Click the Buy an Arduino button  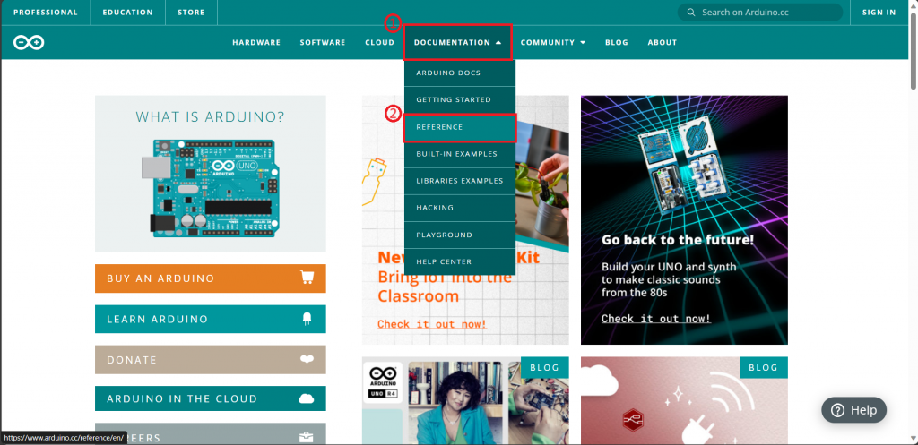(210, 278)
